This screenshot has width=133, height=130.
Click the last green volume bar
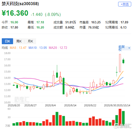(x=123, y=118)
